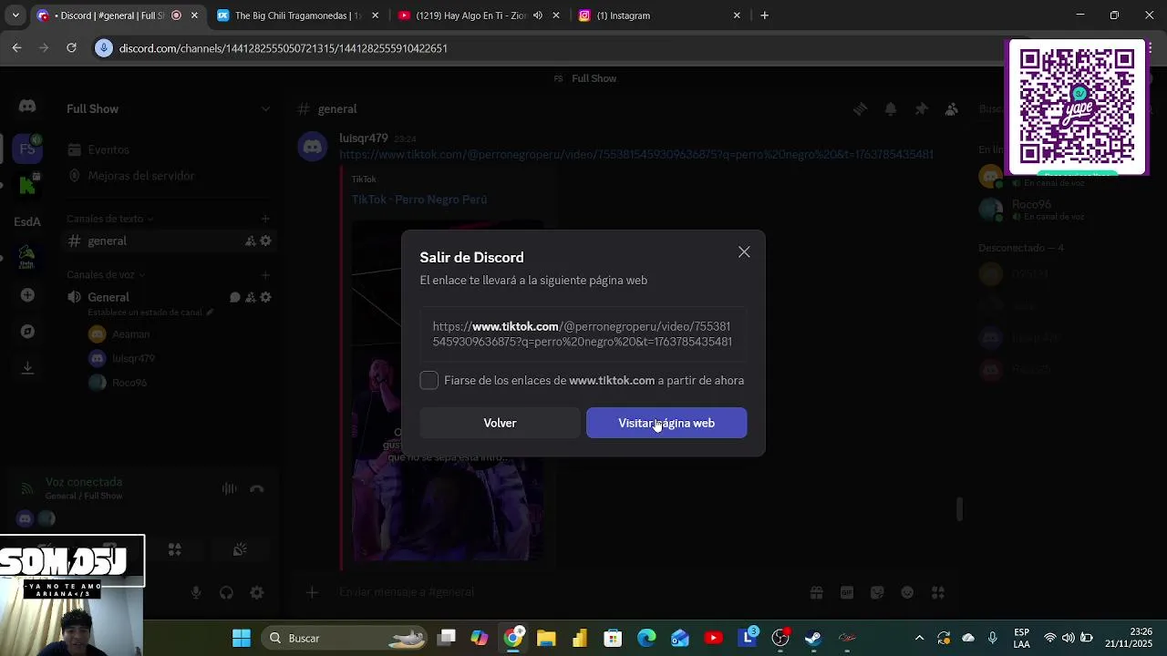Image resolution: width=1167 pixels, height=656 pixels.
Task: Select the tiktok URL text in dialog
Action: click(x=583, y=333)
